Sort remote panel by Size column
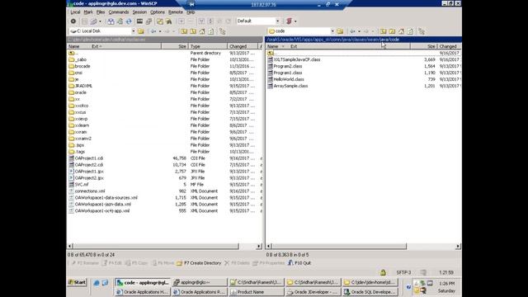The height and width of the screenshot is (297, 528). point(423,46)
